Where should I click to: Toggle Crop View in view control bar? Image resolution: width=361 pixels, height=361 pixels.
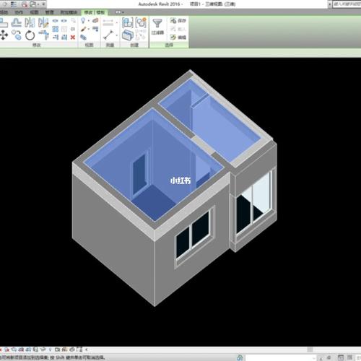click(x=21, y=349)
